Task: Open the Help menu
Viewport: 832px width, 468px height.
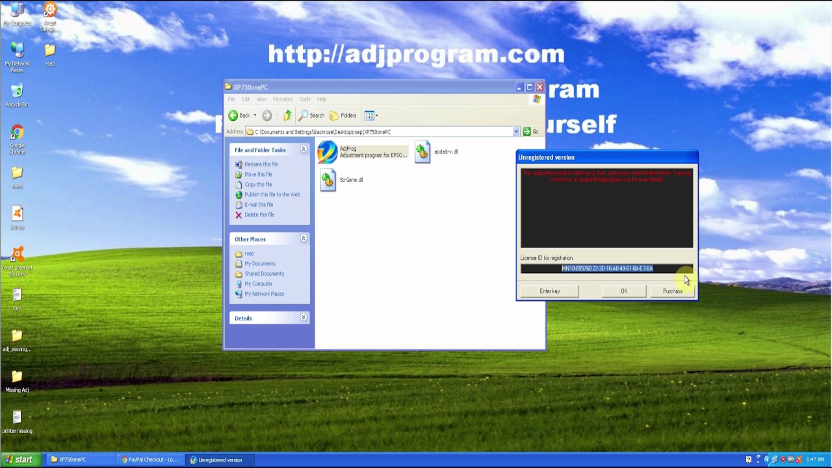Action: [x=322, y=99]
